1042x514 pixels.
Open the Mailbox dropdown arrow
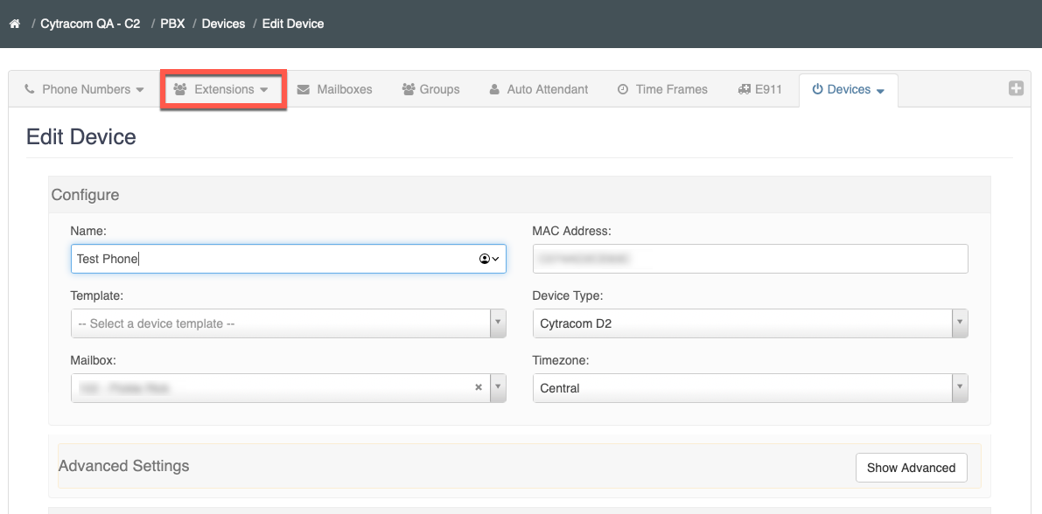point(498,387)
